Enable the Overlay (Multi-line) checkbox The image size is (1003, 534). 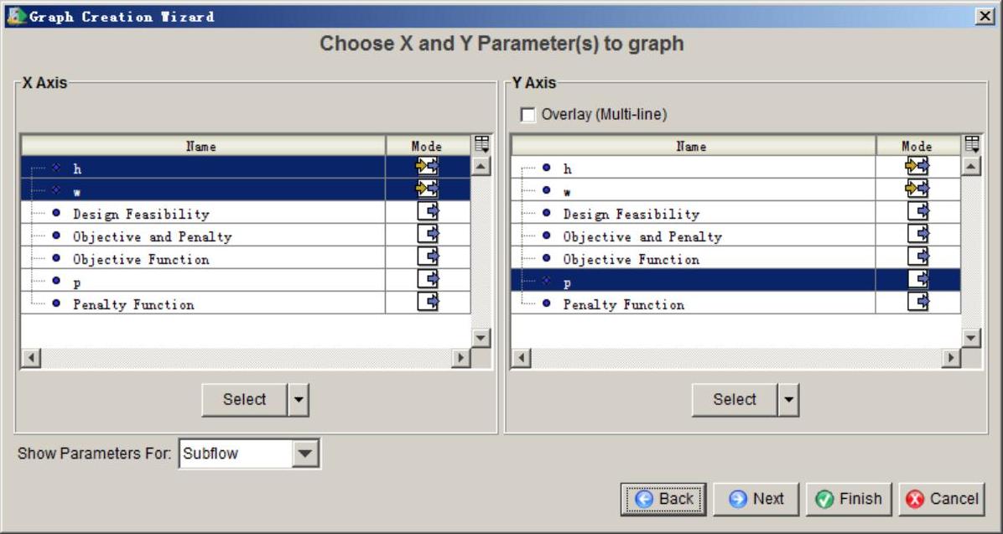[x=528, y=114]
